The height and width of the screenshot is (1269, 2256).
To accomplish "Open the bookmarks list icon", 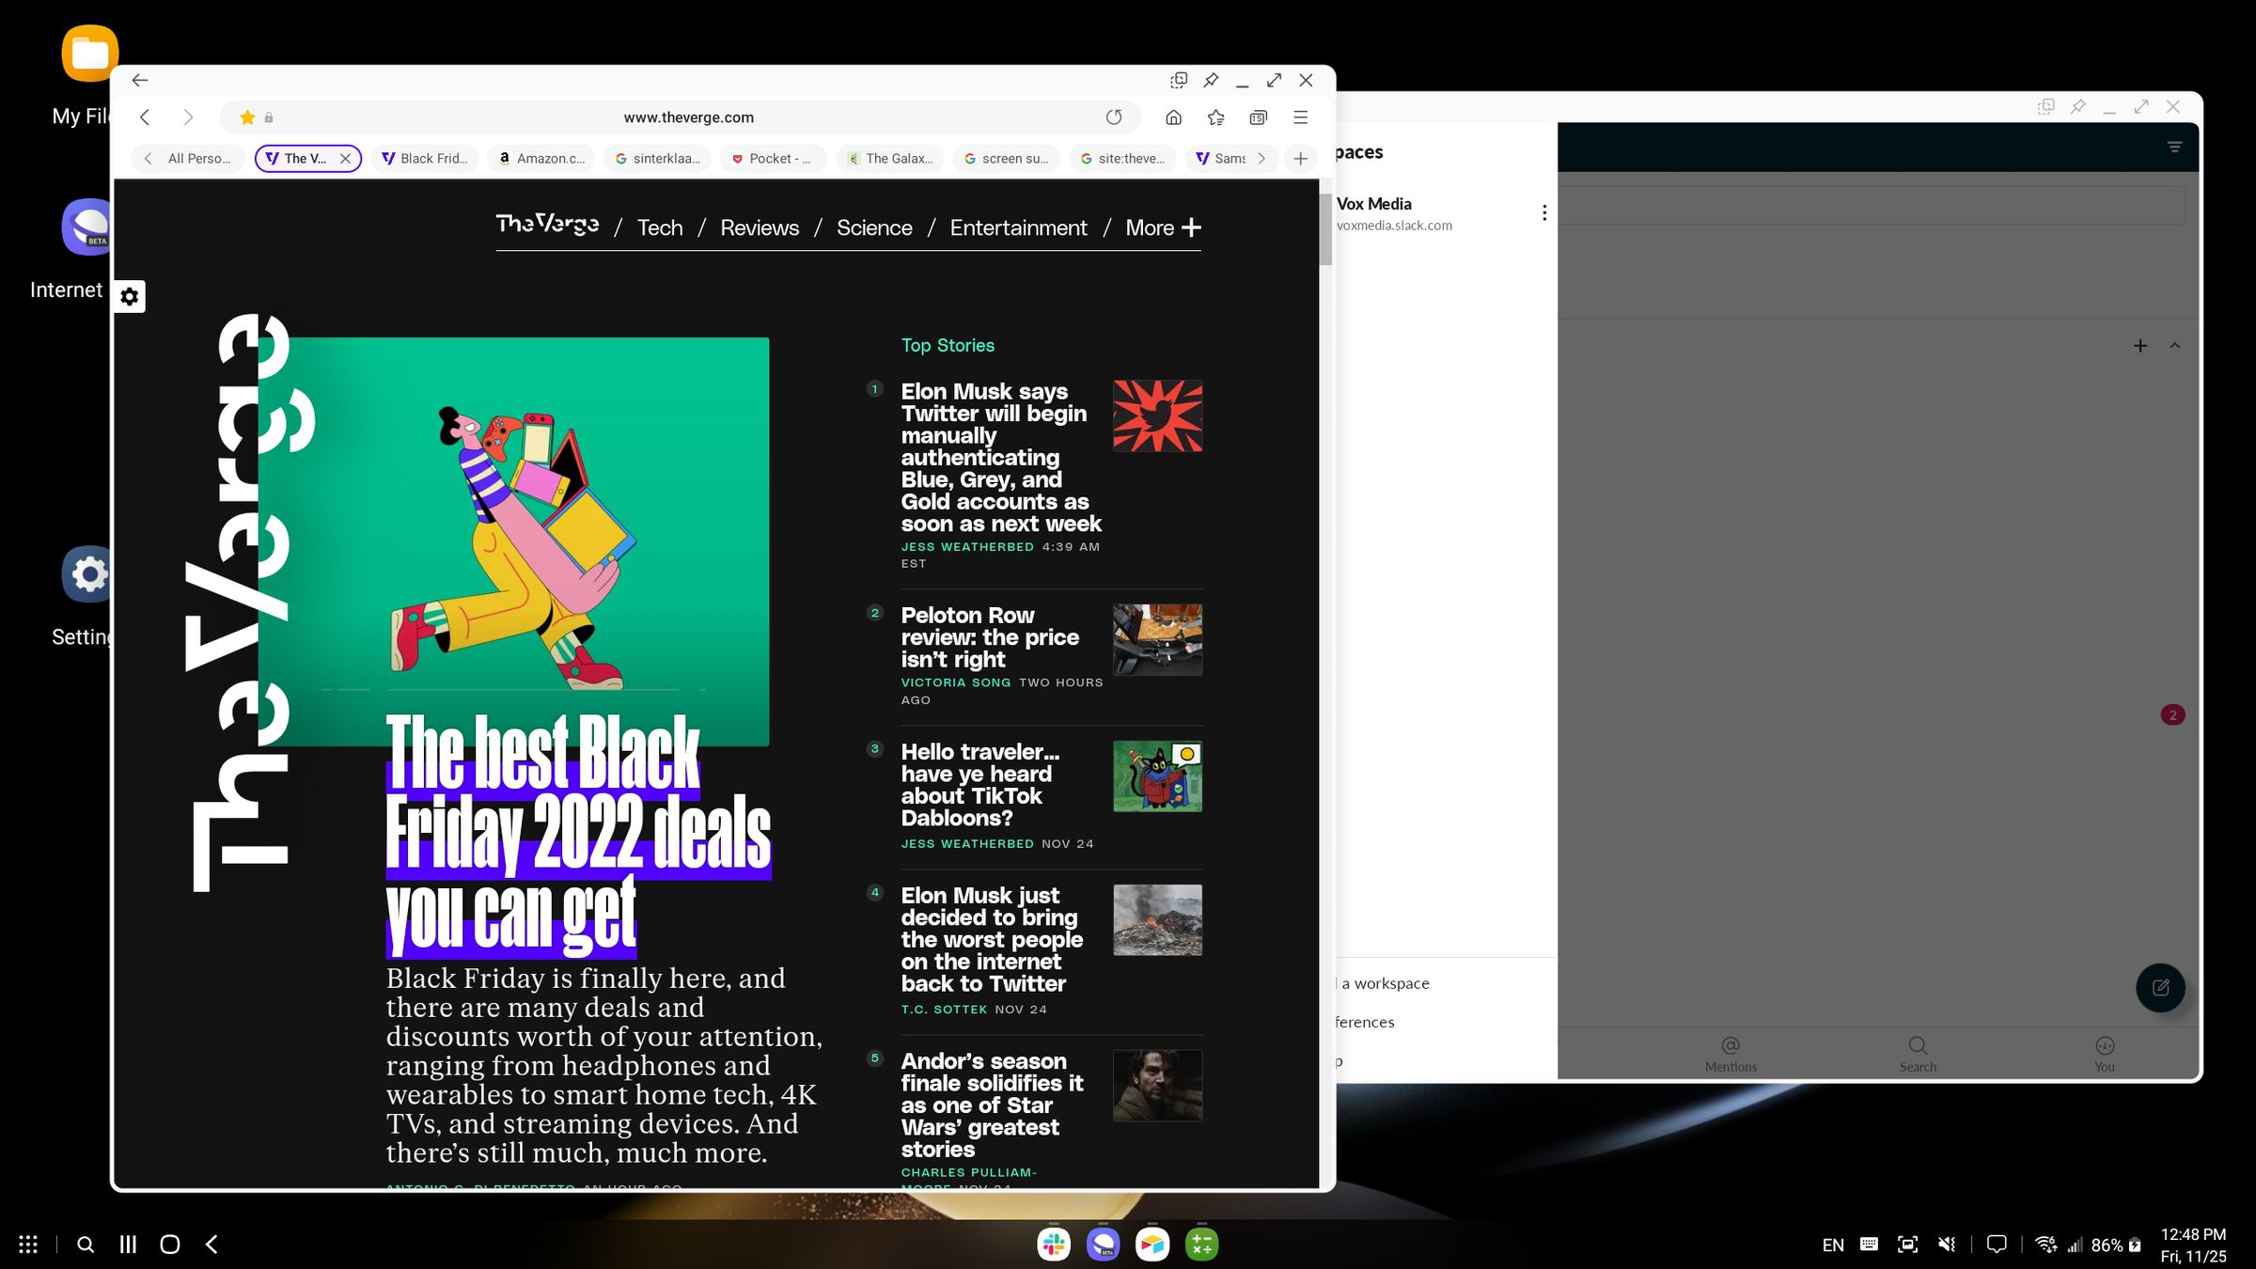I will (1216, 117).
